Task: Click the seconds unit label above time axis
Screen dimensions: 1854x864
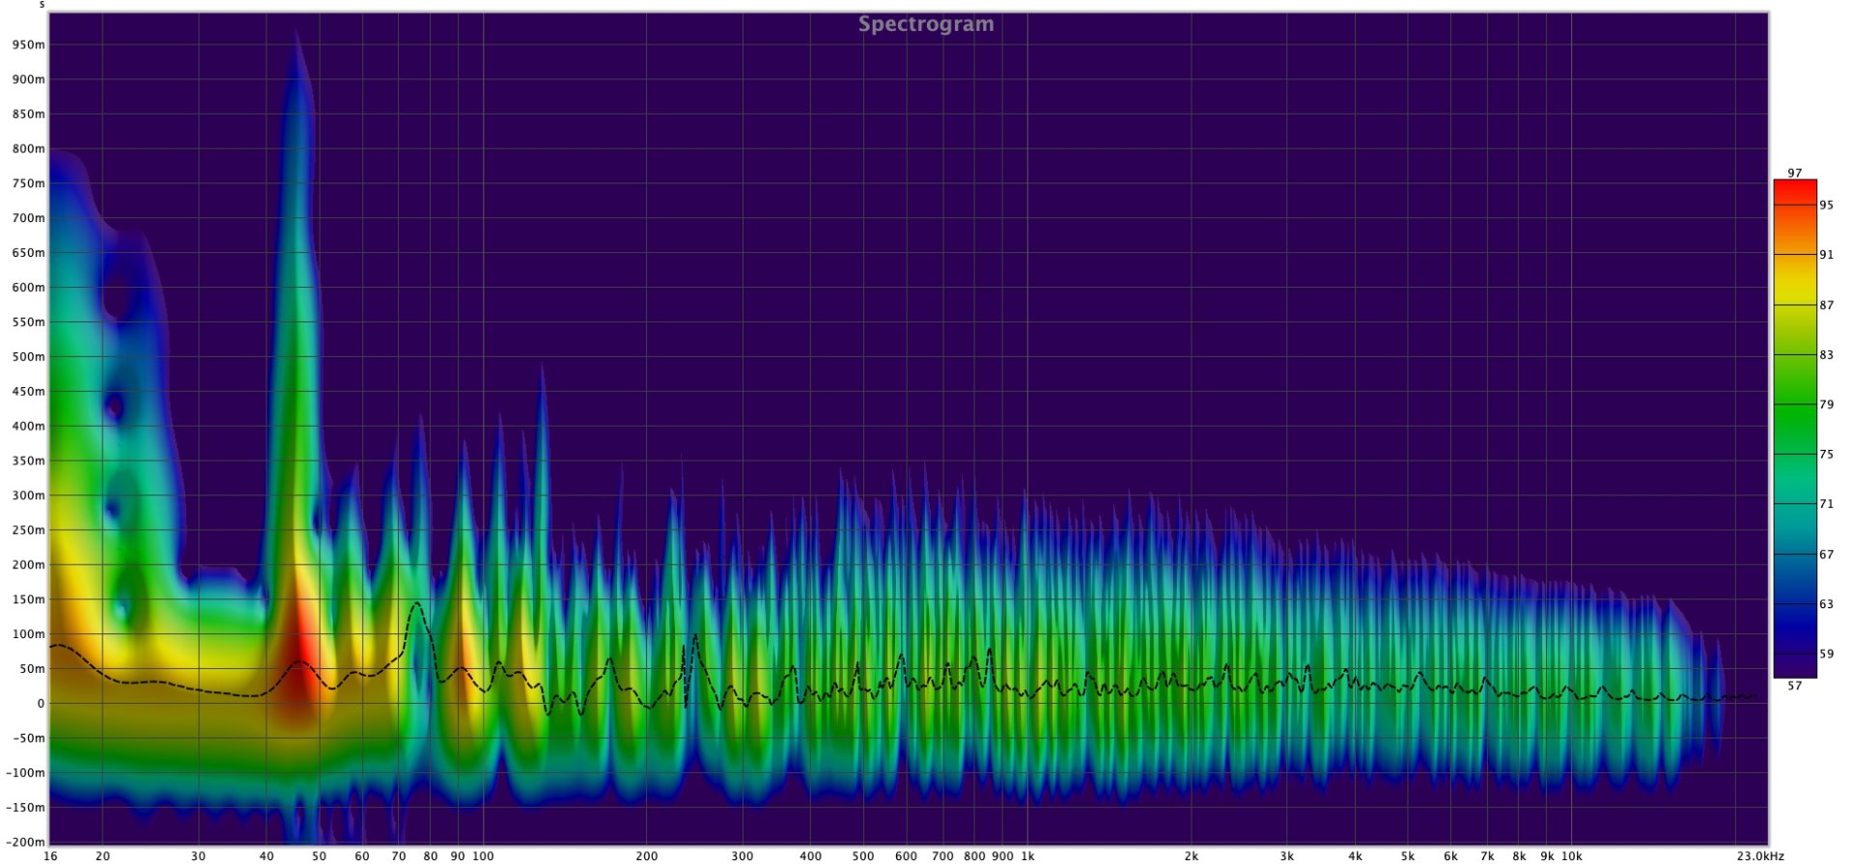Action: [x=42, y=6]
